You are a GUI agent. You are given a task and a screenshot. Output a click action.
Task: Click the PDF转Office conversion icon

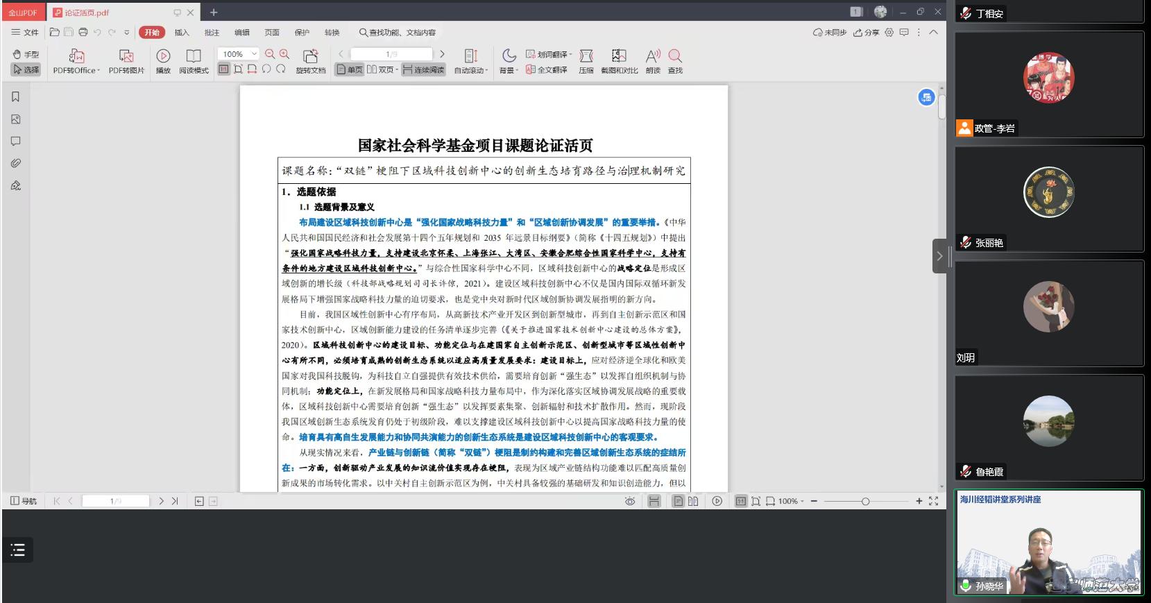76,56
